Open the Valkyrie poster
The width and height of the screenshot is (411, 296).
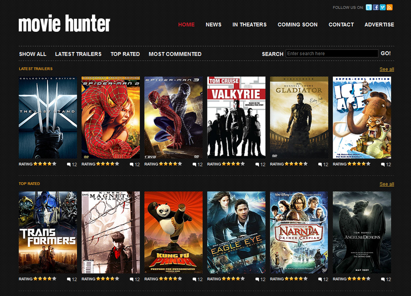236,118
